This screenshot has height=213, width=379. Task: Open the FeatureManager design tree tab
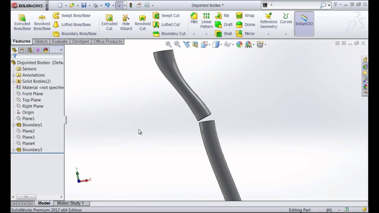pos(14,50)
